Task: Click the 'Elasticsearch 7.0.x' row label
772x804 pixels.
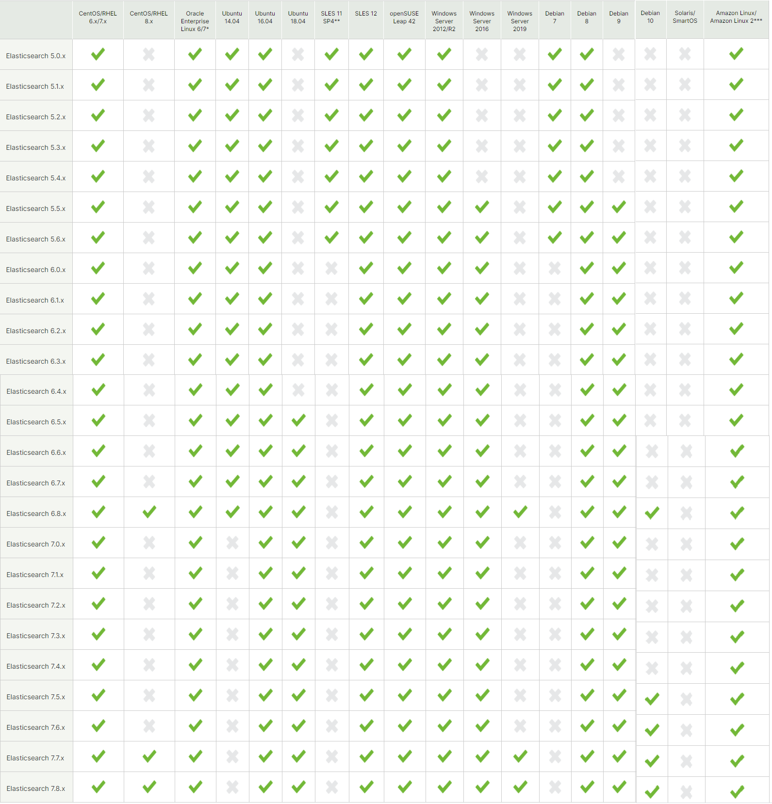Action: [x=36, y=544]
